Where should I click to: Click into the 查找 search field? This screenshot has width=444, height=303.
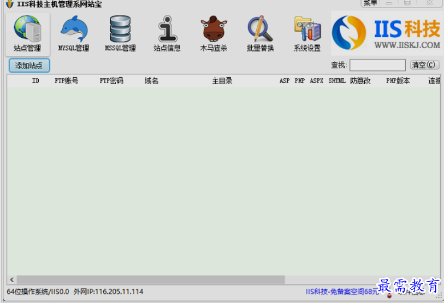pos(377,65)
